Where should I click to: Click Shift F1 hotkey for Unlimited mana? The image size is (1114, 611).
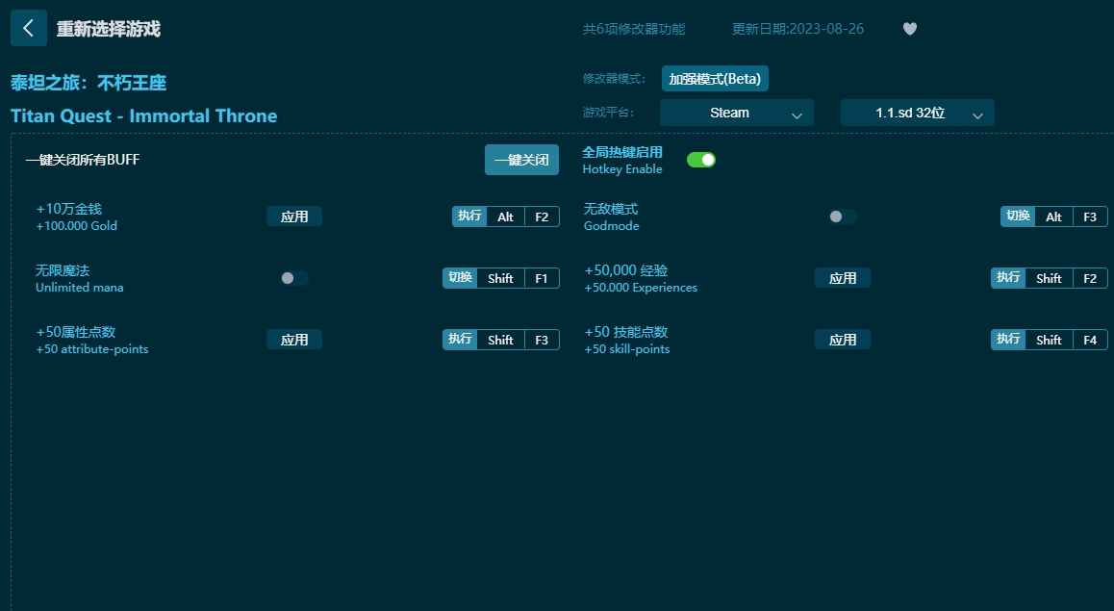(518, 278)
